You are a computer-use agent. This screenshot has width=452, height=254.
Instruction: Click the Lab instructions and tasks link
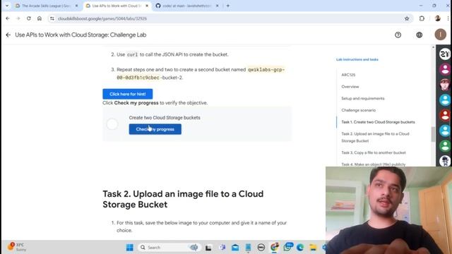[357, 59]
